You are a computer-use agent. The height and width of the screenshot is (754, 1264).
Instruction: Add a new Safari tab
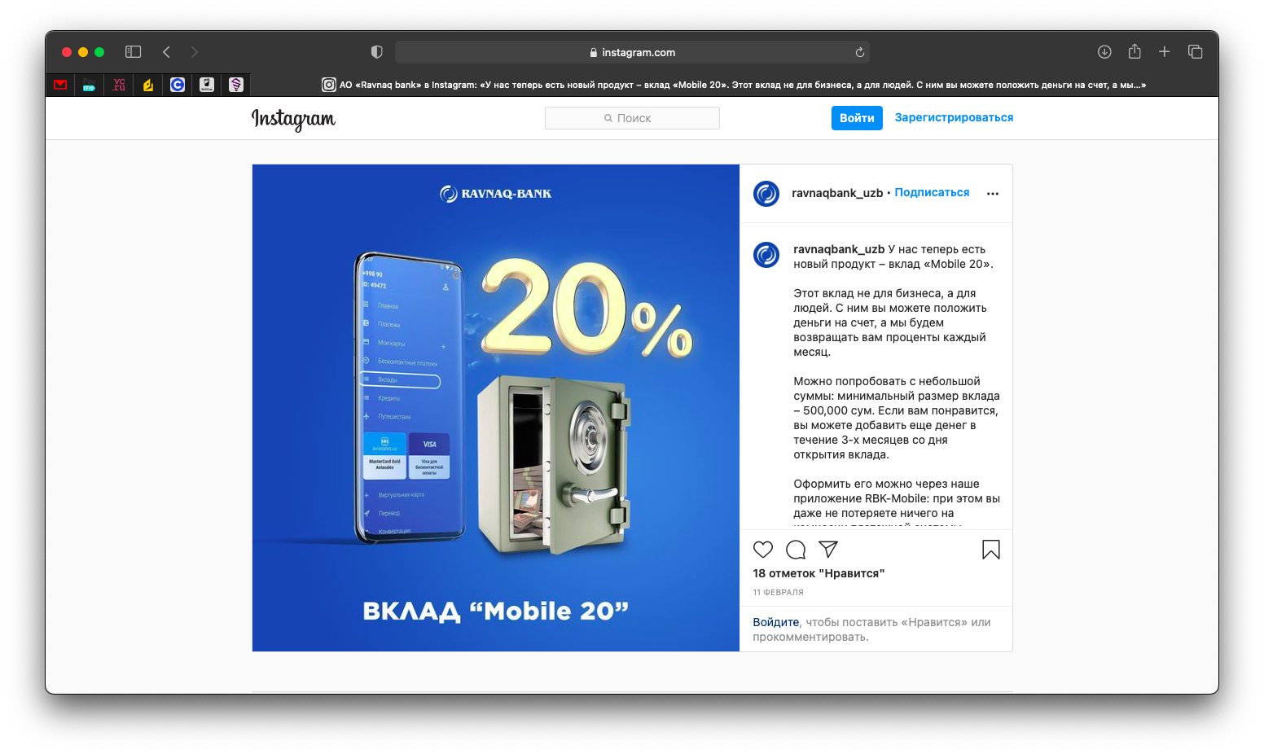coord(1165,52)
